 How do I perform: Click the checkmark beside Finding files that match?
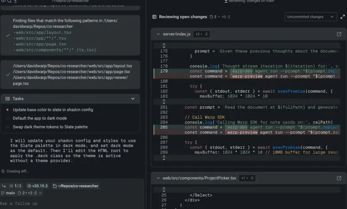click(x=8, y=36)
